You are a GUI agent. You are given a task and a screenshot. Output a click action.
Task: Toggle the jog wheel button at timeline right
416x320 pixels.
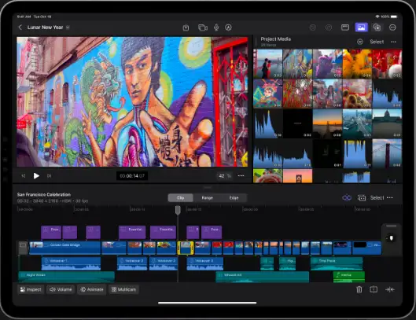pyautogui.click(x=391, y=238)
